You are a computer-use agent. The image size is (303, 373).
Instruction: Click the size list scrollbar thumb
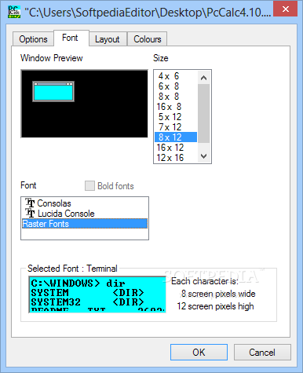tap(203, 113)
